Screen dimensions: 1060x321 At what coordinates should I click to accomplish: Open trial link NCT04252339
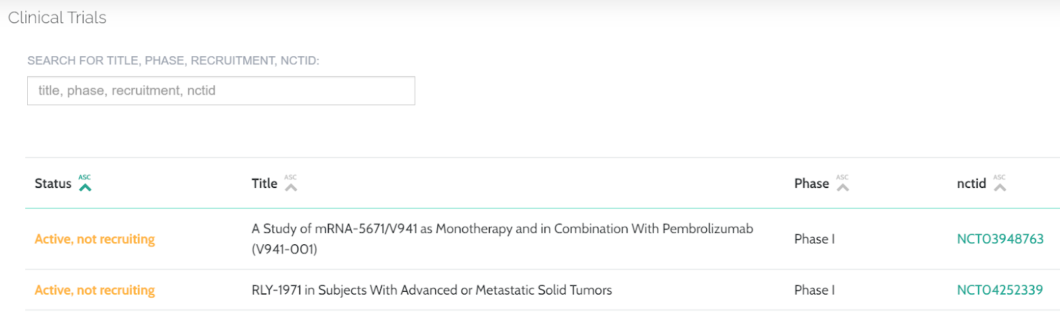click(1000, 290)
